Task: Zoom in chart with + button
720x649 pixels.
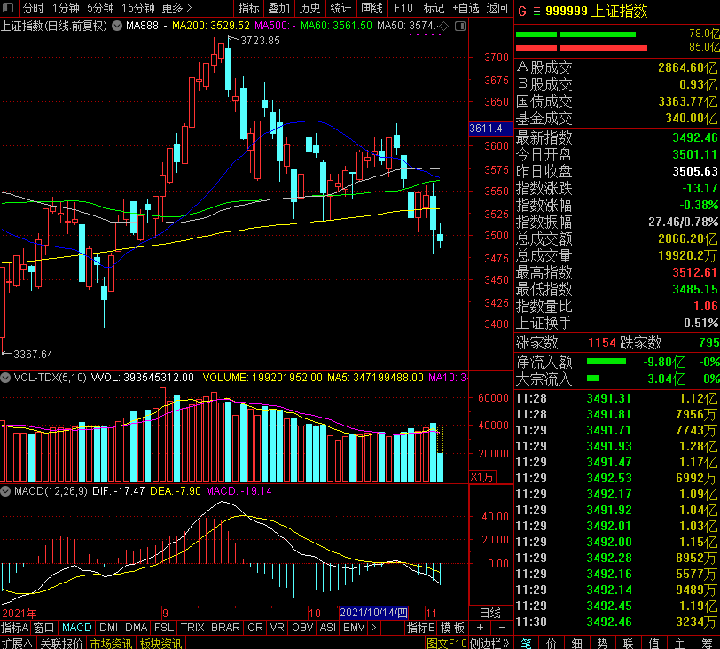Action: point(480,628)
